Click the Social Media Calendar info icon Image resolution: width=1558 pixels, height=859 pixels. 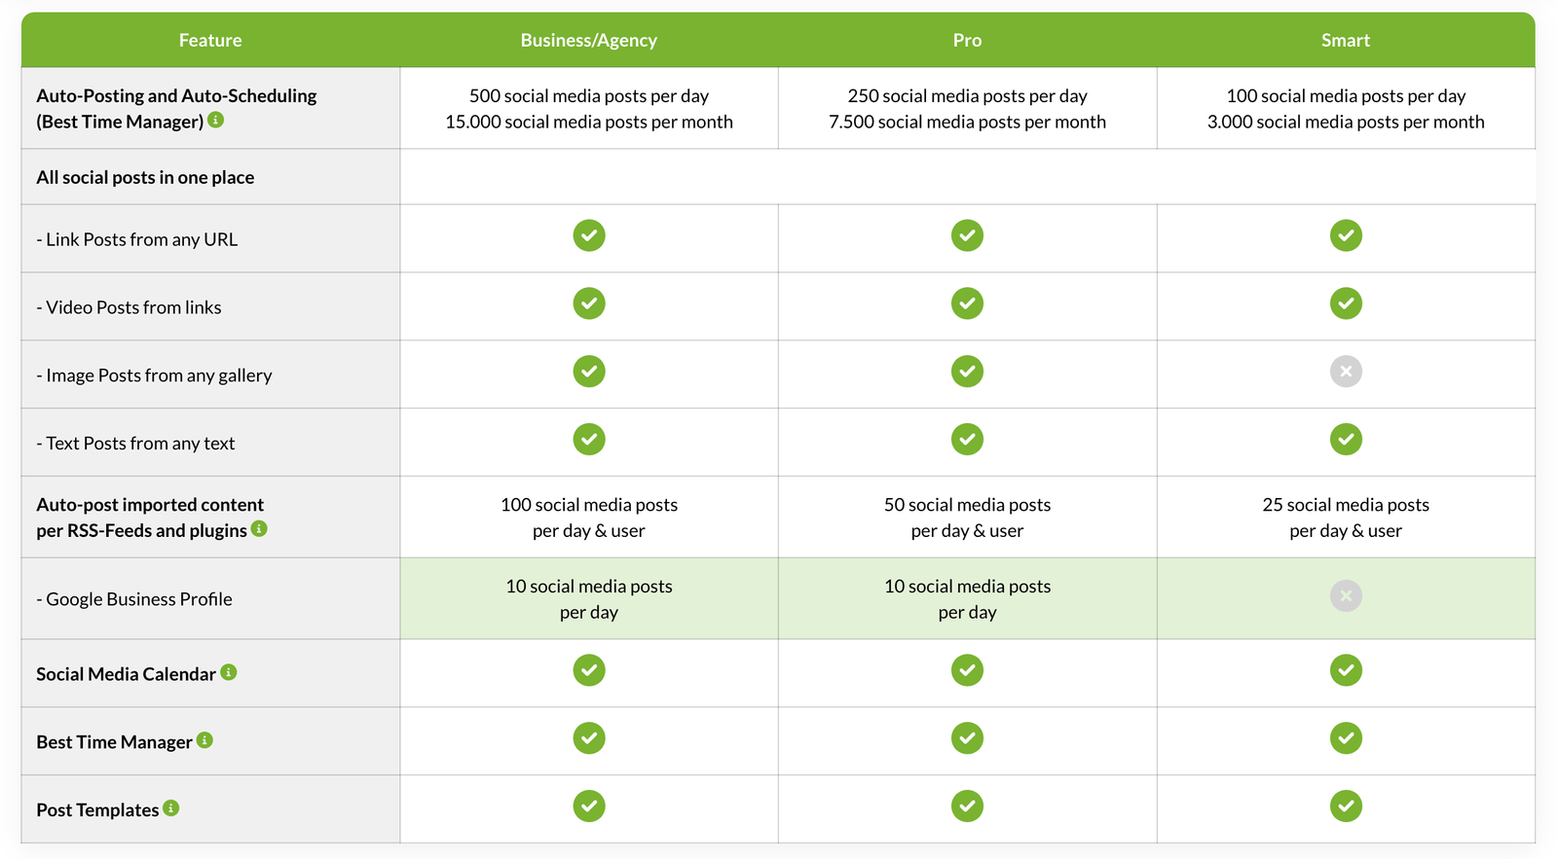[x=229, y=672]
